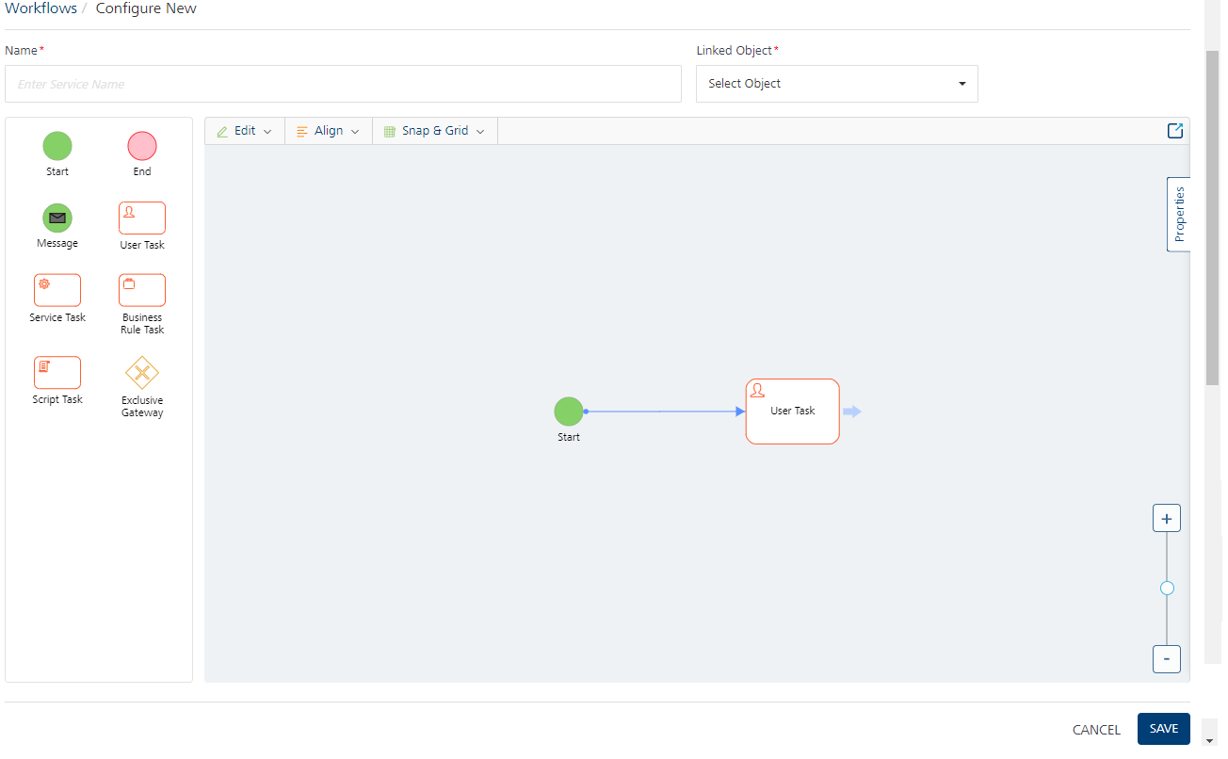Cancel the workflow configuration
The width and height of the screenshot is (1228, 759).
pos(1096,729)
